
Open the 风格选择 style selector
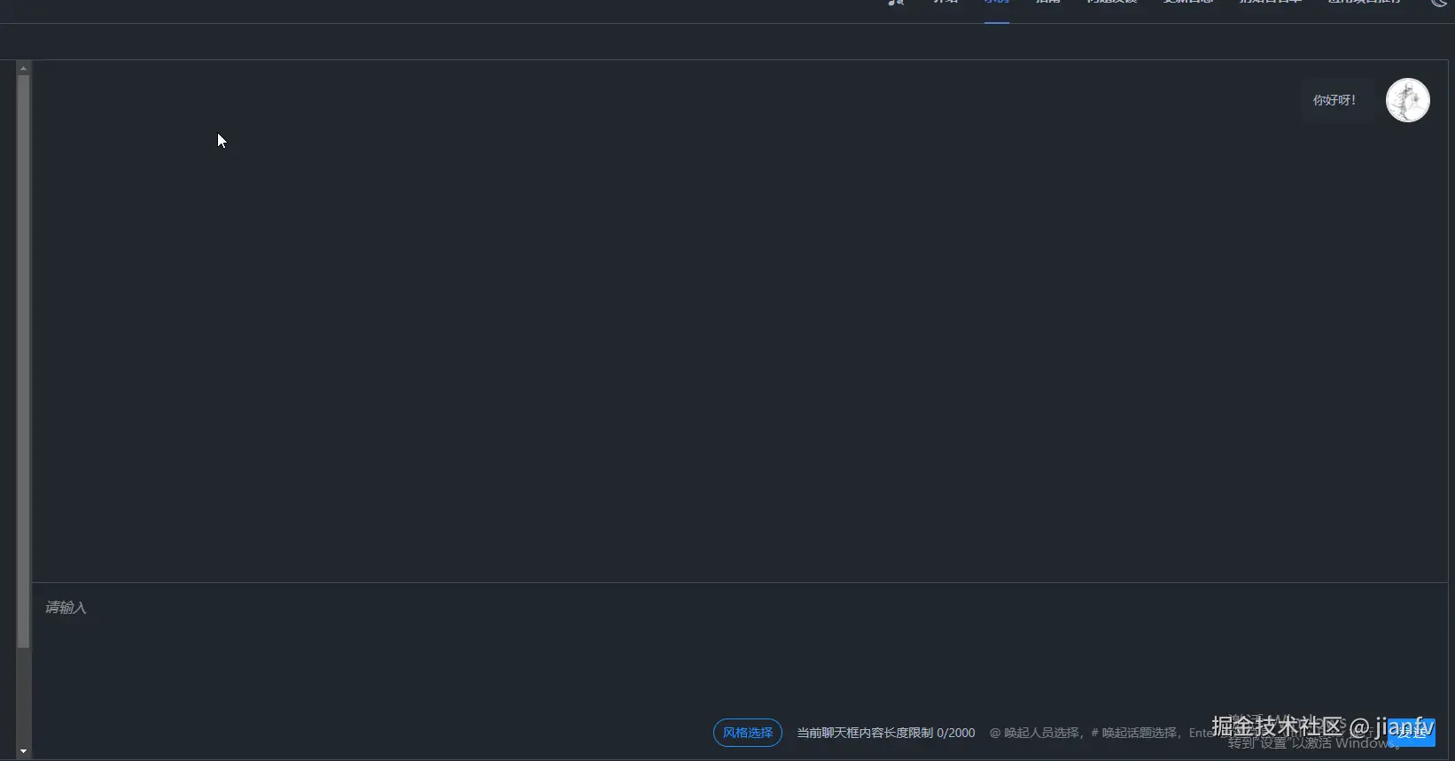[x=747, y=733]
